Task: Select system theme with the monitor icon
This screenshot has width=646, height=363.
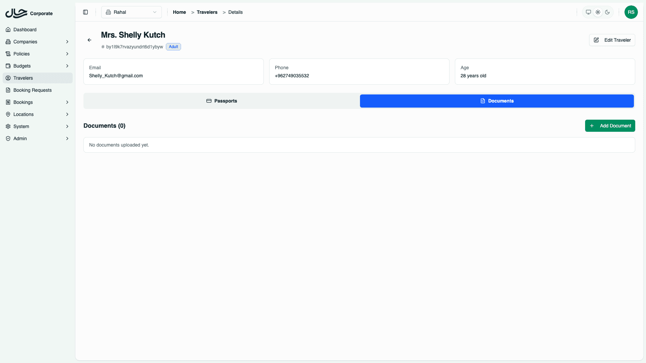Action: (588, 12)
